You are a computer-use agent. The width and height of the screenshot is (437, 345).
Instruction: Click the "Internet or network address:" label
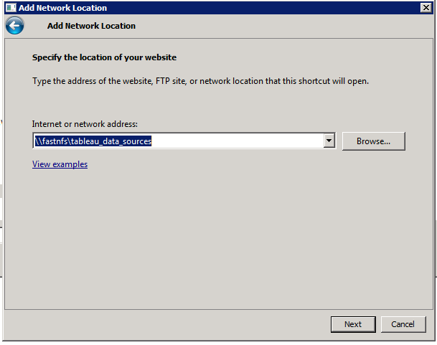[x=85, y=125]
